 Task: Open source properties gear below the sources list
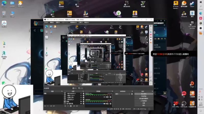click(71, 106)
